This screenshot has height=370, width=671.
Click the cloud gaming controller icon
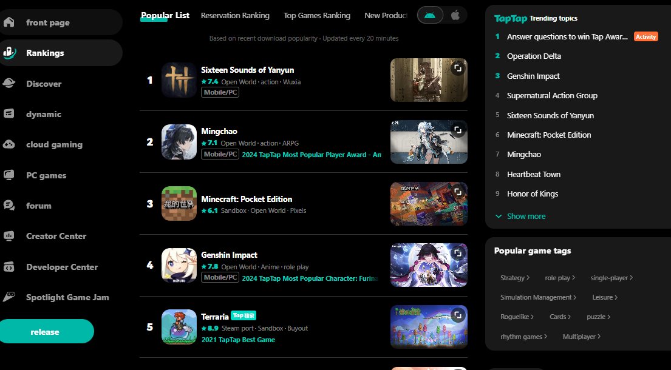point(9,144)
